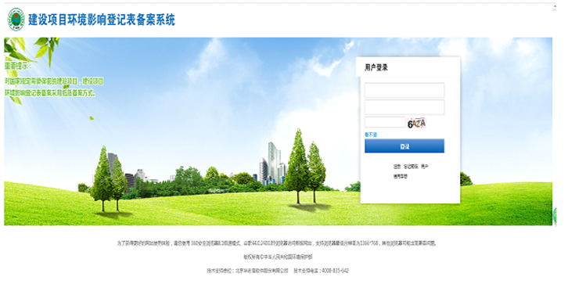Focus the password field above the captcha
The width and height of the screenshot is (586, 295).
(x=404, y=107)
